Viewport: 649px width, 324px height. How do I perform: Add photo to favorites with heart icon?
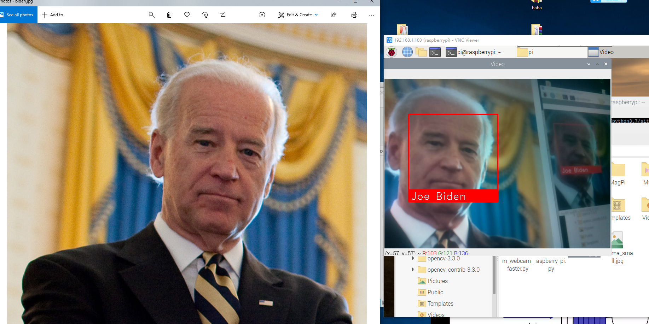pos(187,15)
